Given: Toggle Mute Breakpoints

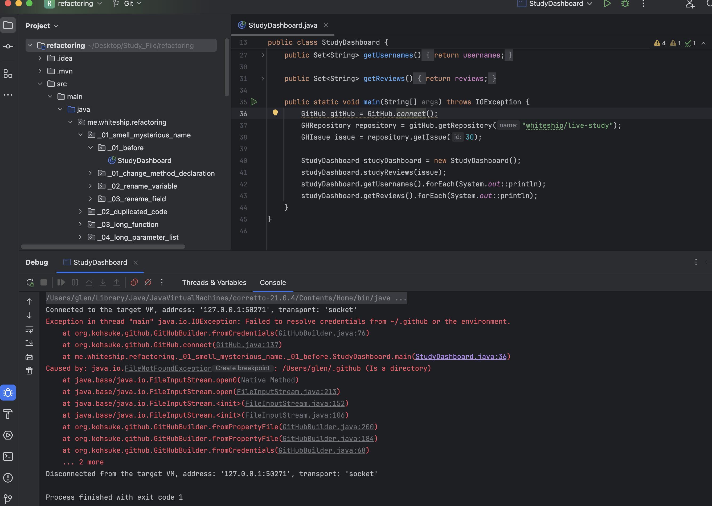Looking at the screenshot, I should [x=148, y=282].
